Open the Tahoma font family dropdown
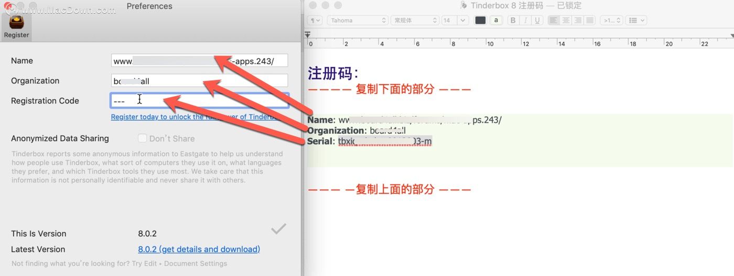734x276 pixels. point(357,20)
